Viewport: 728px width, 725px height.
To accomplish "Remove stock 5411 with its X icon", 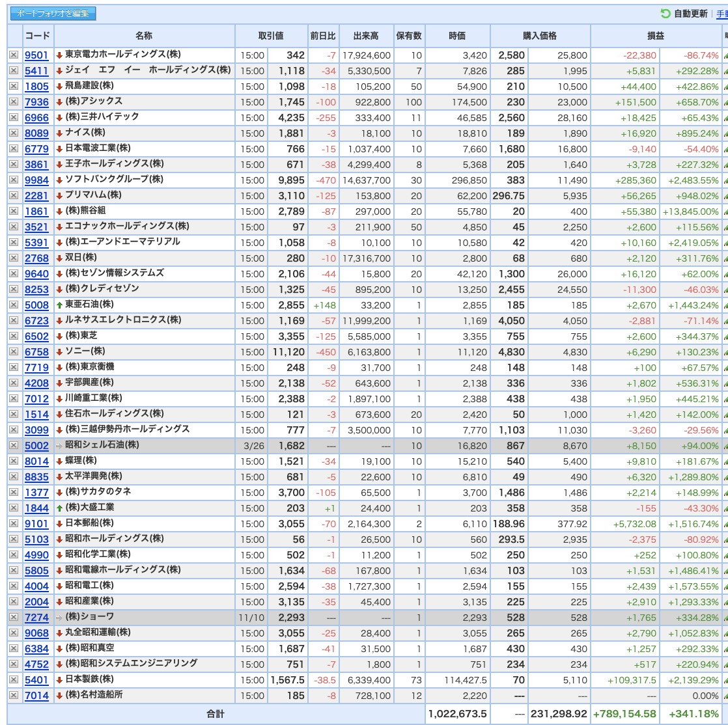I will 14,70.
